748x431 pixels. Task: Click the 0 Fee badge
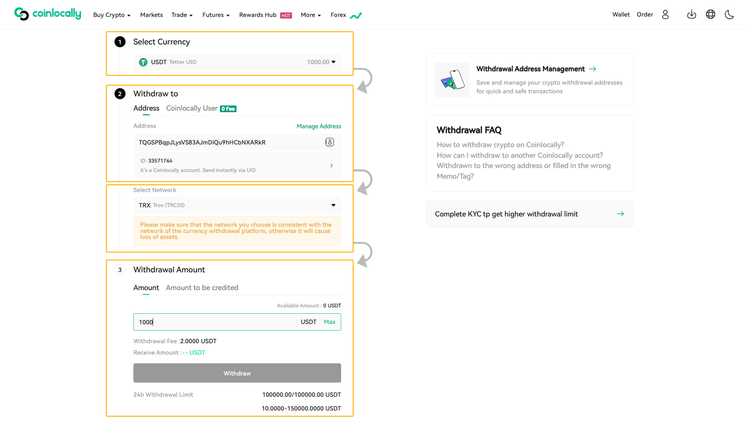[x=228, y=109]
